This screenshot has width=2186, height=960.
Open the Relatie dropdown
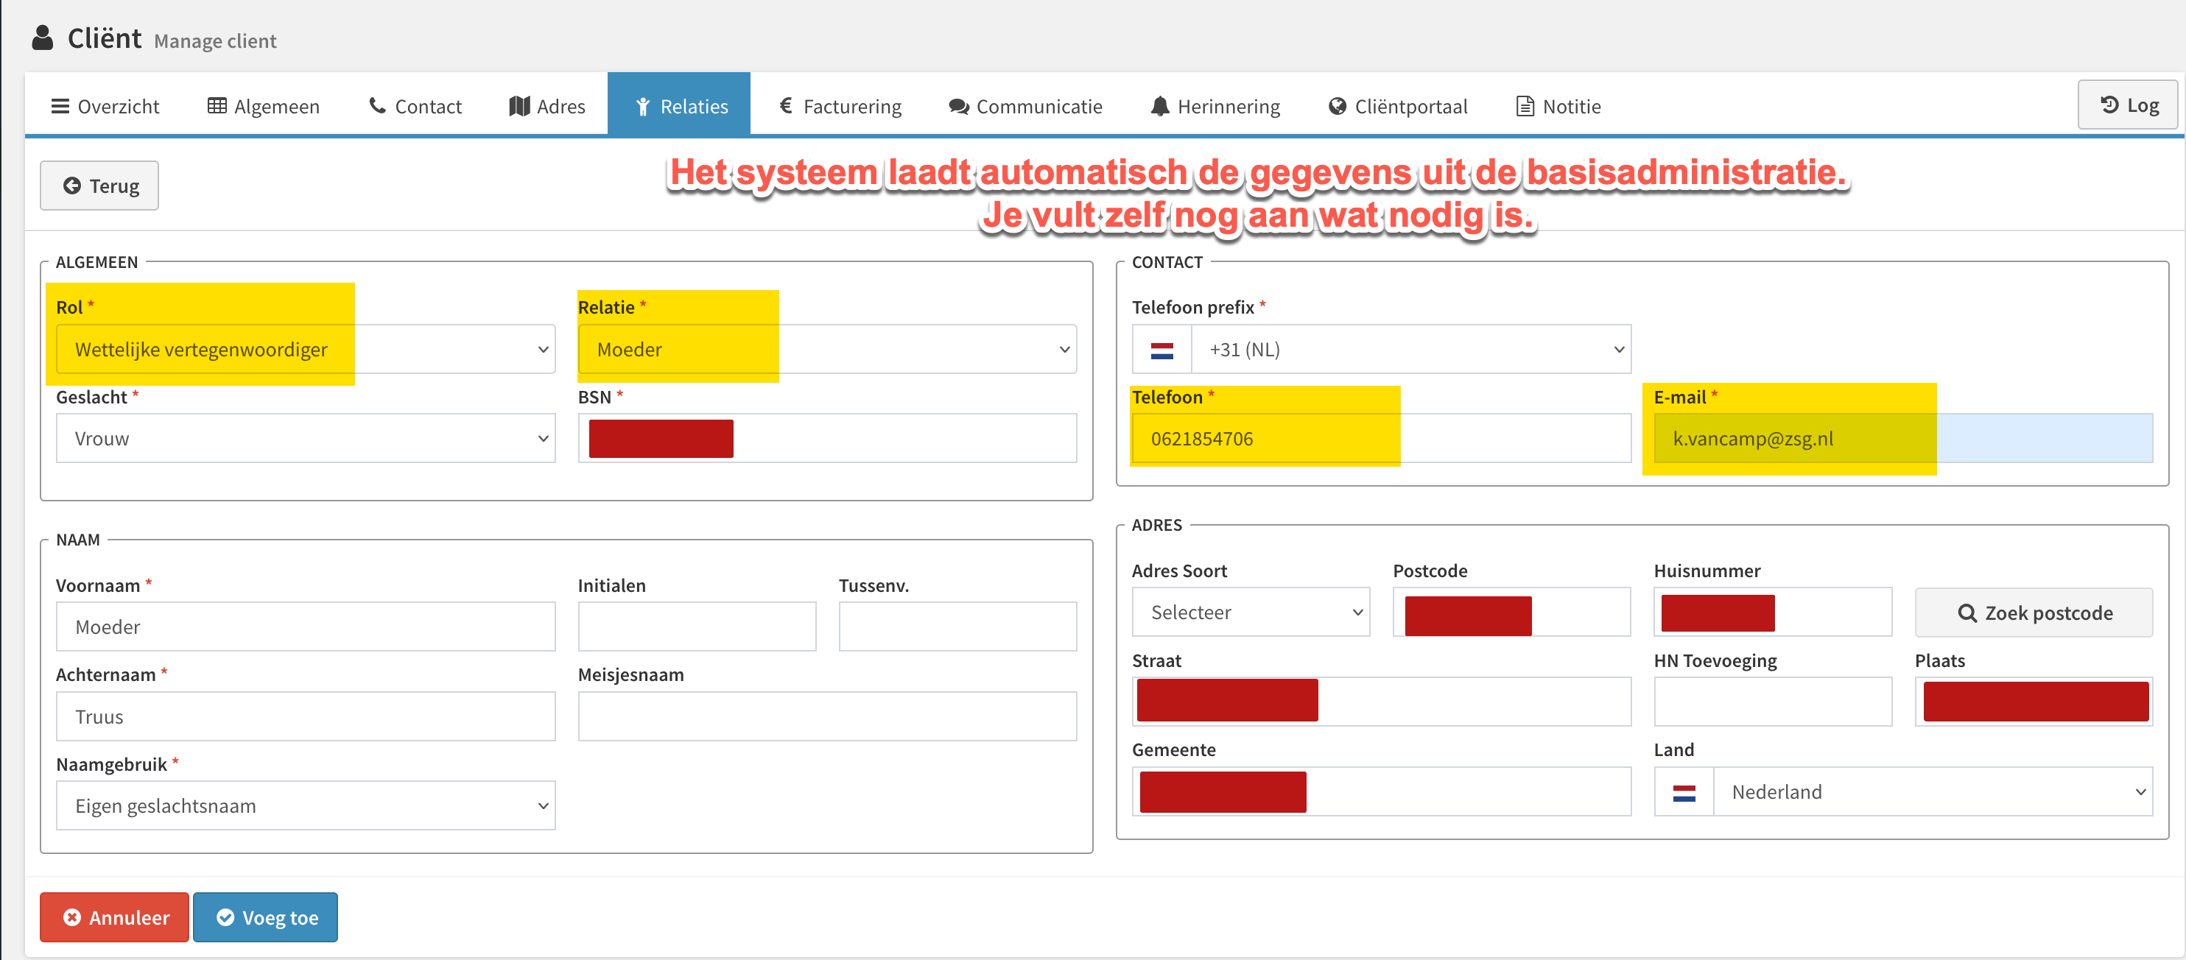point(826,350)
